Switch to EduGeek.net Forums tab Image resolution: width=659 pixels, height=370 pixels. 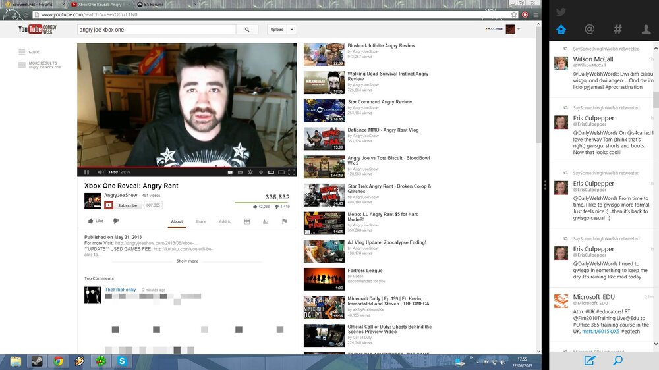click(33, 4)
